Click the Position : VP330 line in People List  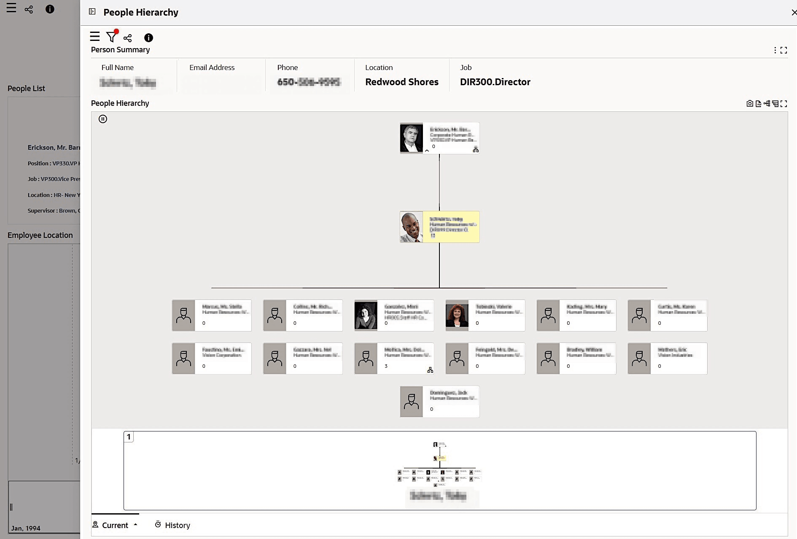click(x=54, y=163)
